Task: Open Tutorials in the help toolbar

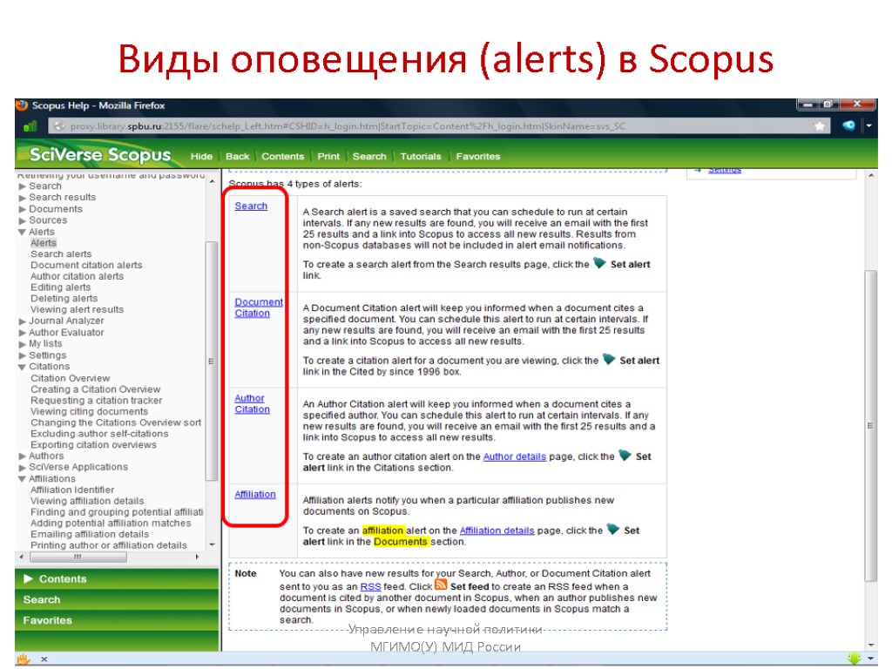Action: [x=421, y=157]
